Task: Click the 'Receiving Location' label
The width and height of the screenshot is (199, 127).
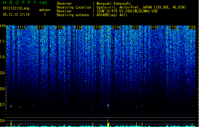Action: point(74,7)
